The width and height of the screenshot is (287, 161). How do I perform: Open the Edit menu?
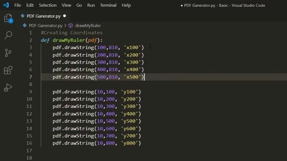click(x=30, y=5)
